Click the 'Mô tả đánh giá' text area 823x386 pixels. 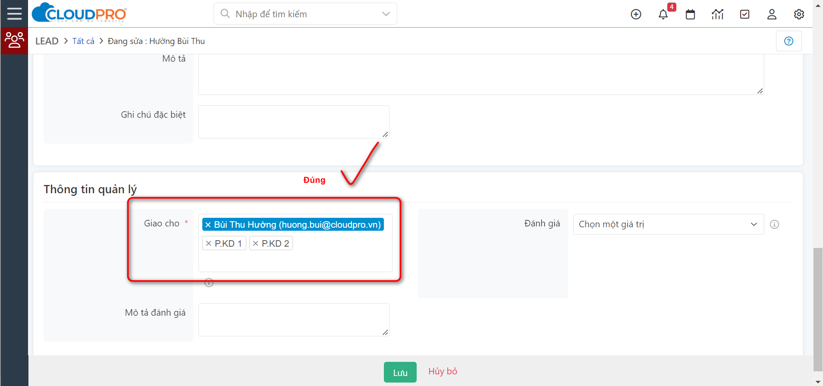(x=294, y=320)
